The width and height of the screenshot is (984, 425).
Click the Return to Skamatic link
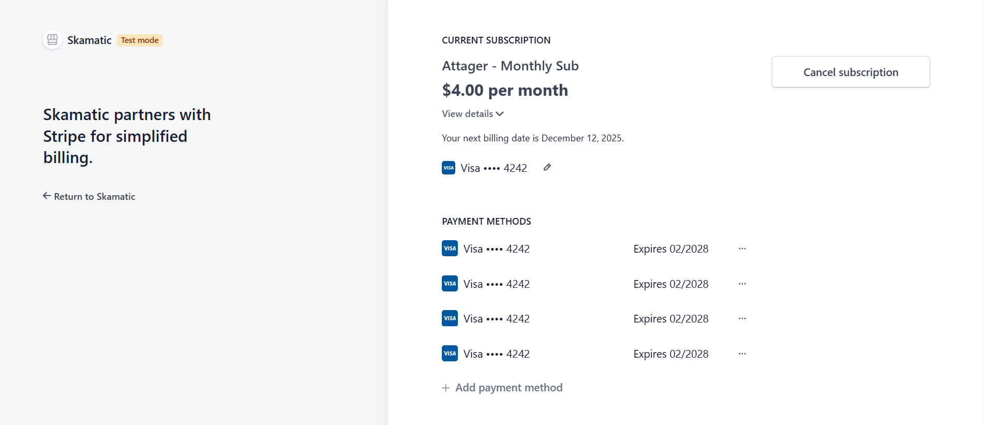(x=94, y=196)
